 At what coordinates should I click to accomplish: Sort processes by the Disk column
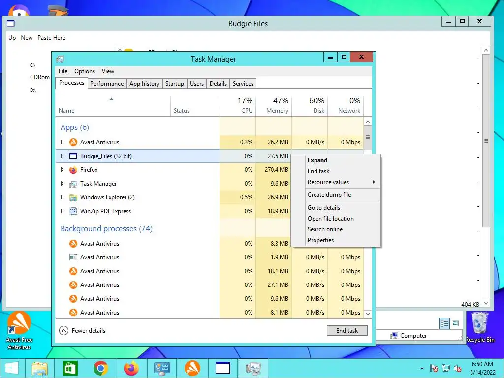310,106
